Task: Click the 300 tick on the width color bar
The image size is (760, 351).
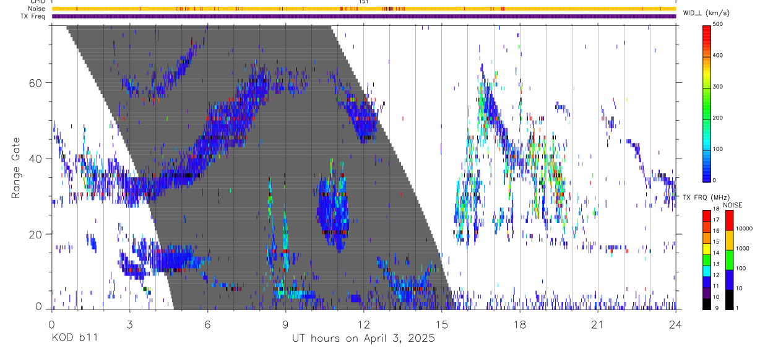Action: [x=719, y=87]
